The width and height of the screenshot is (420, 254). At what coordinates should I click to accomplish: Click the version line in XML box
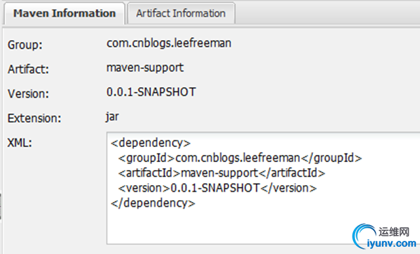point(217,188)
